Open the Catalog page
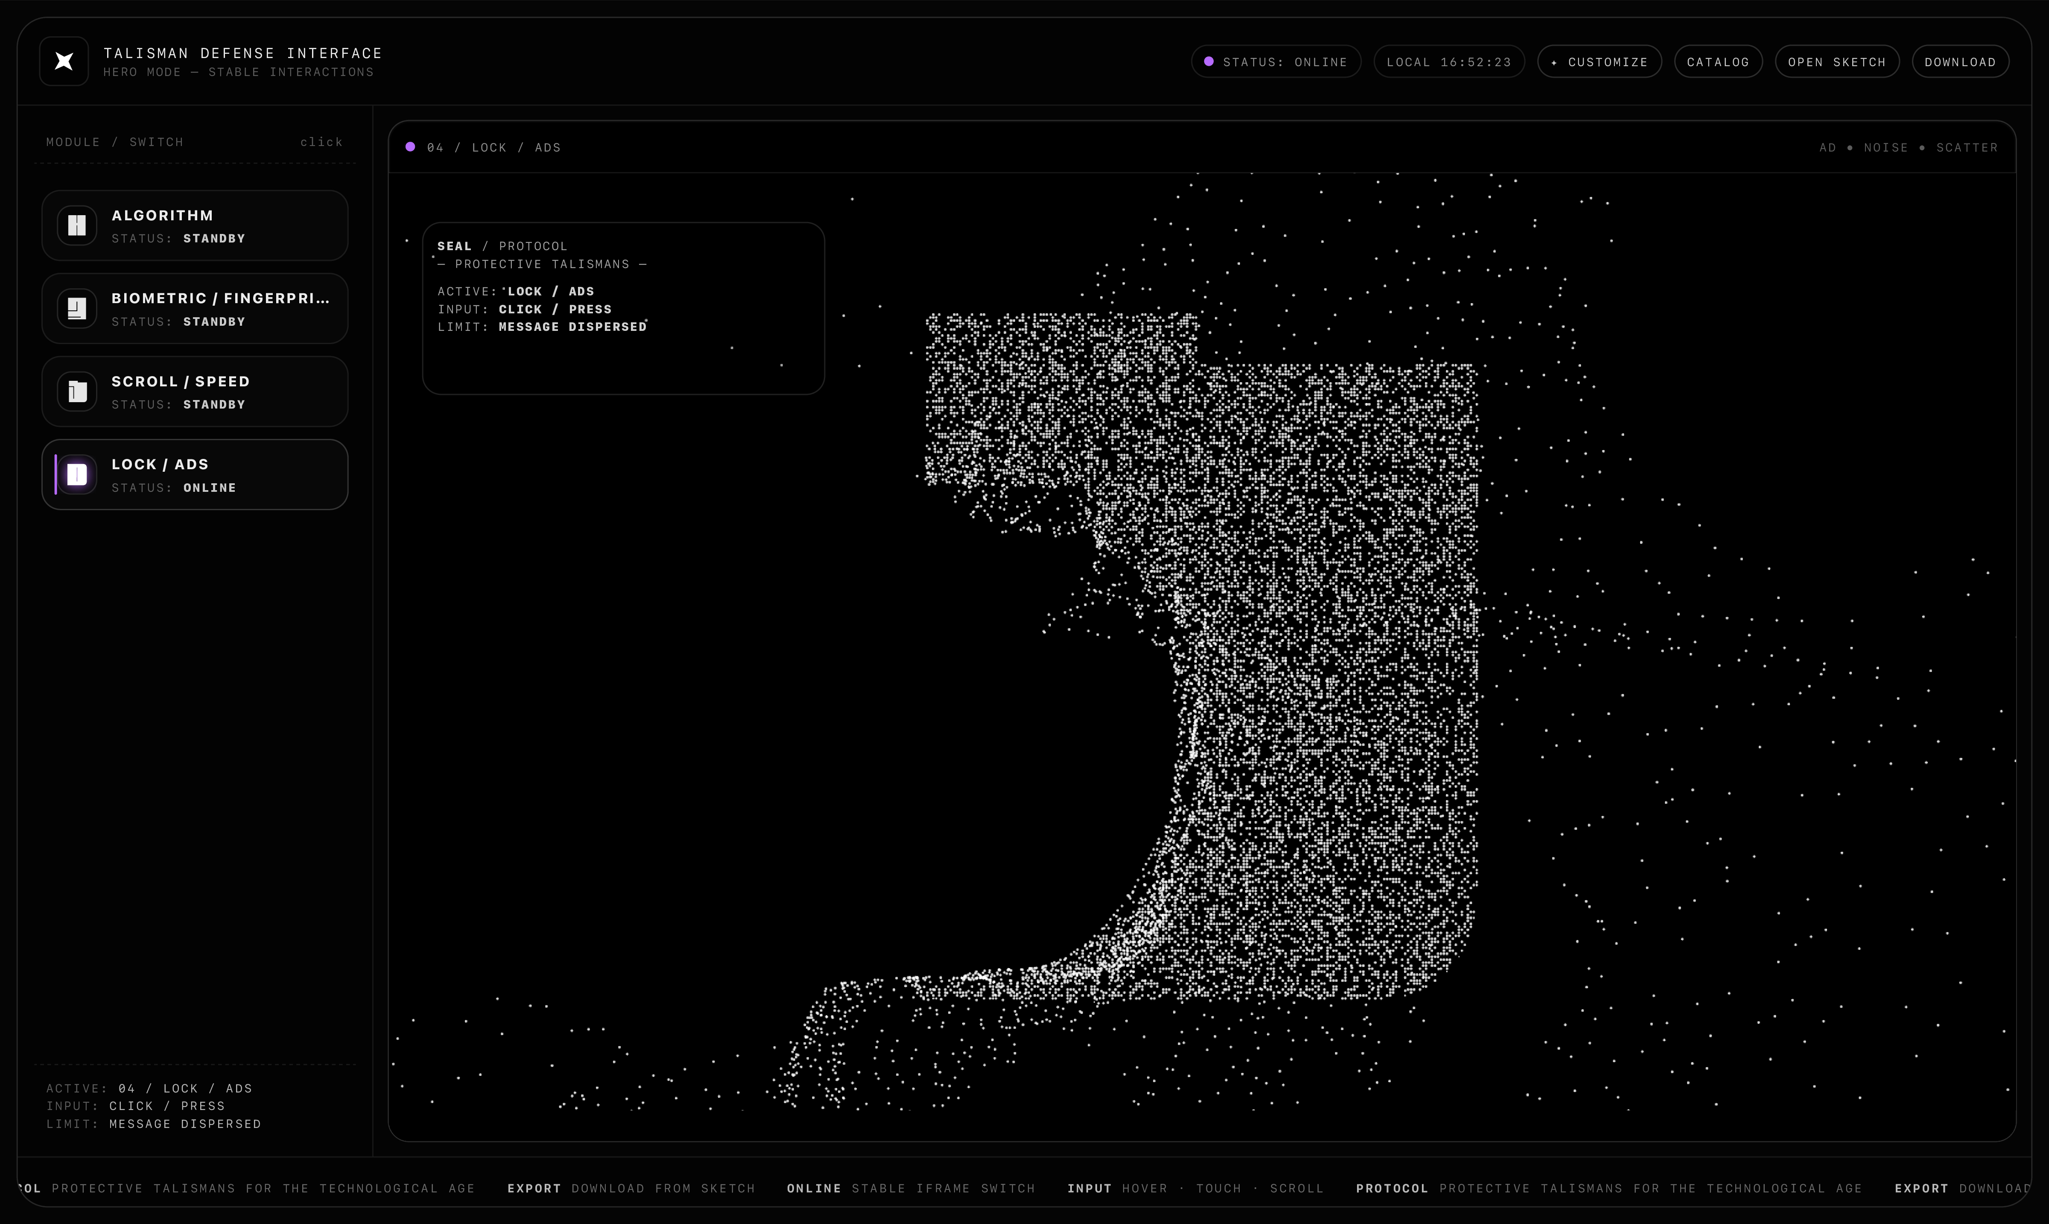This screenshot has height=1224, width=2049. pos(1718,62)
